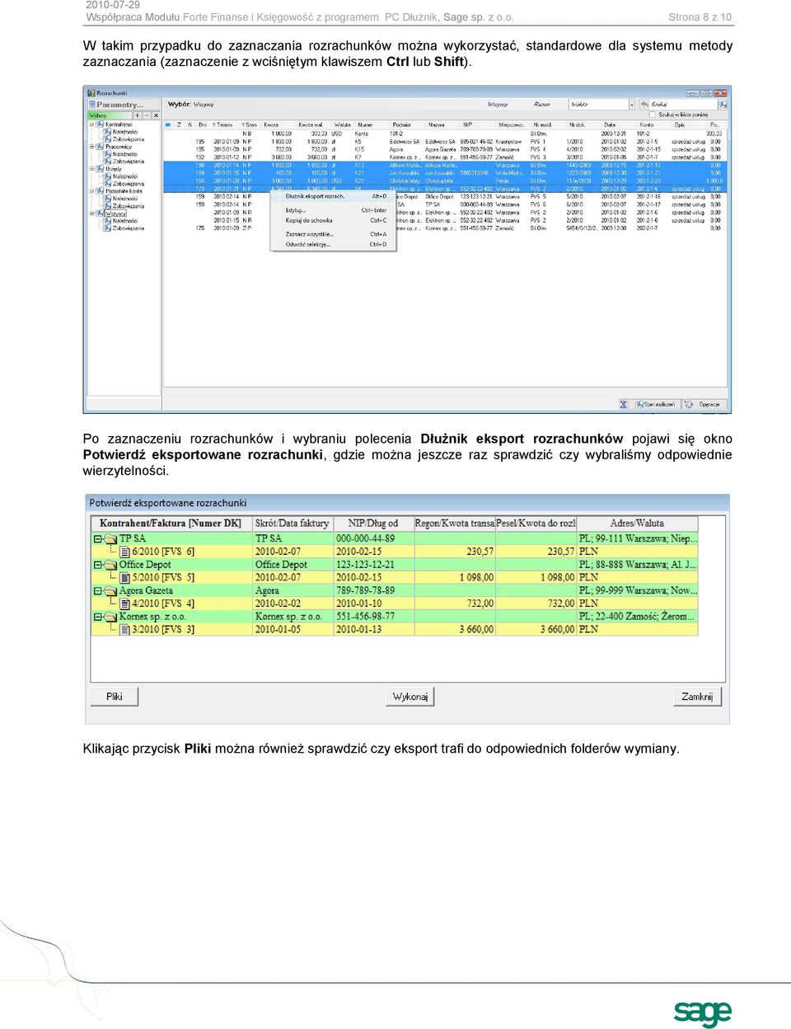Click 'Kontrahent/Faktura [Numer DK]' column header
This screenshot has height=1029, width=791.
[x=171, y=524]
